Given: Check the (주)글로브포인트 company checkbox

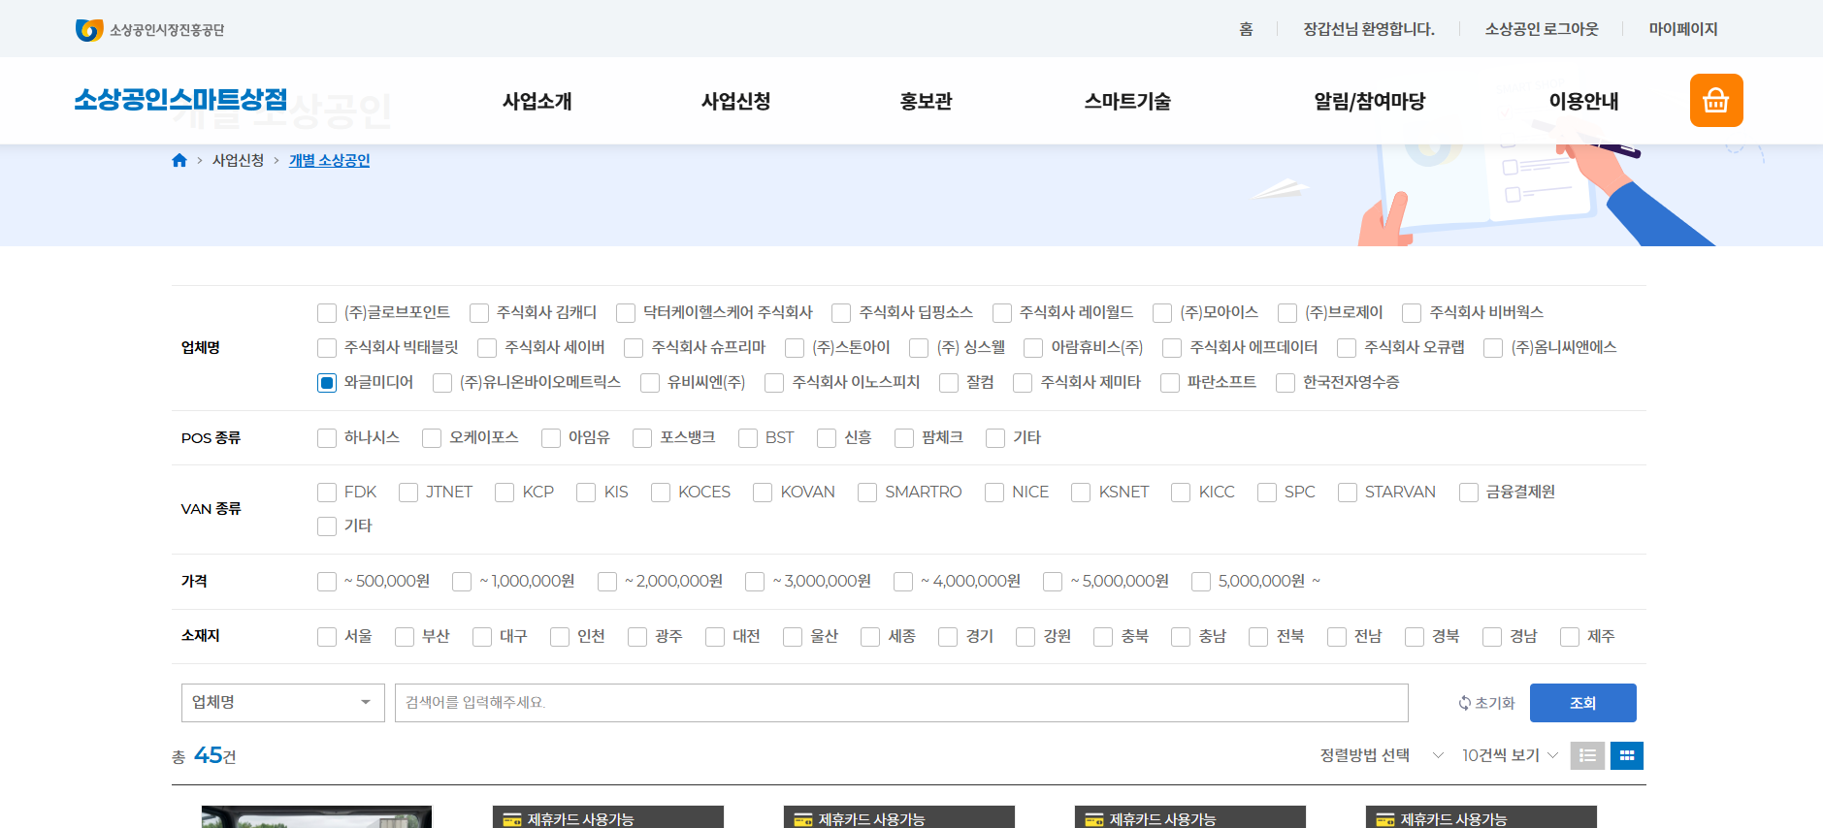Looking at the screenshot, I should [327, 313].
